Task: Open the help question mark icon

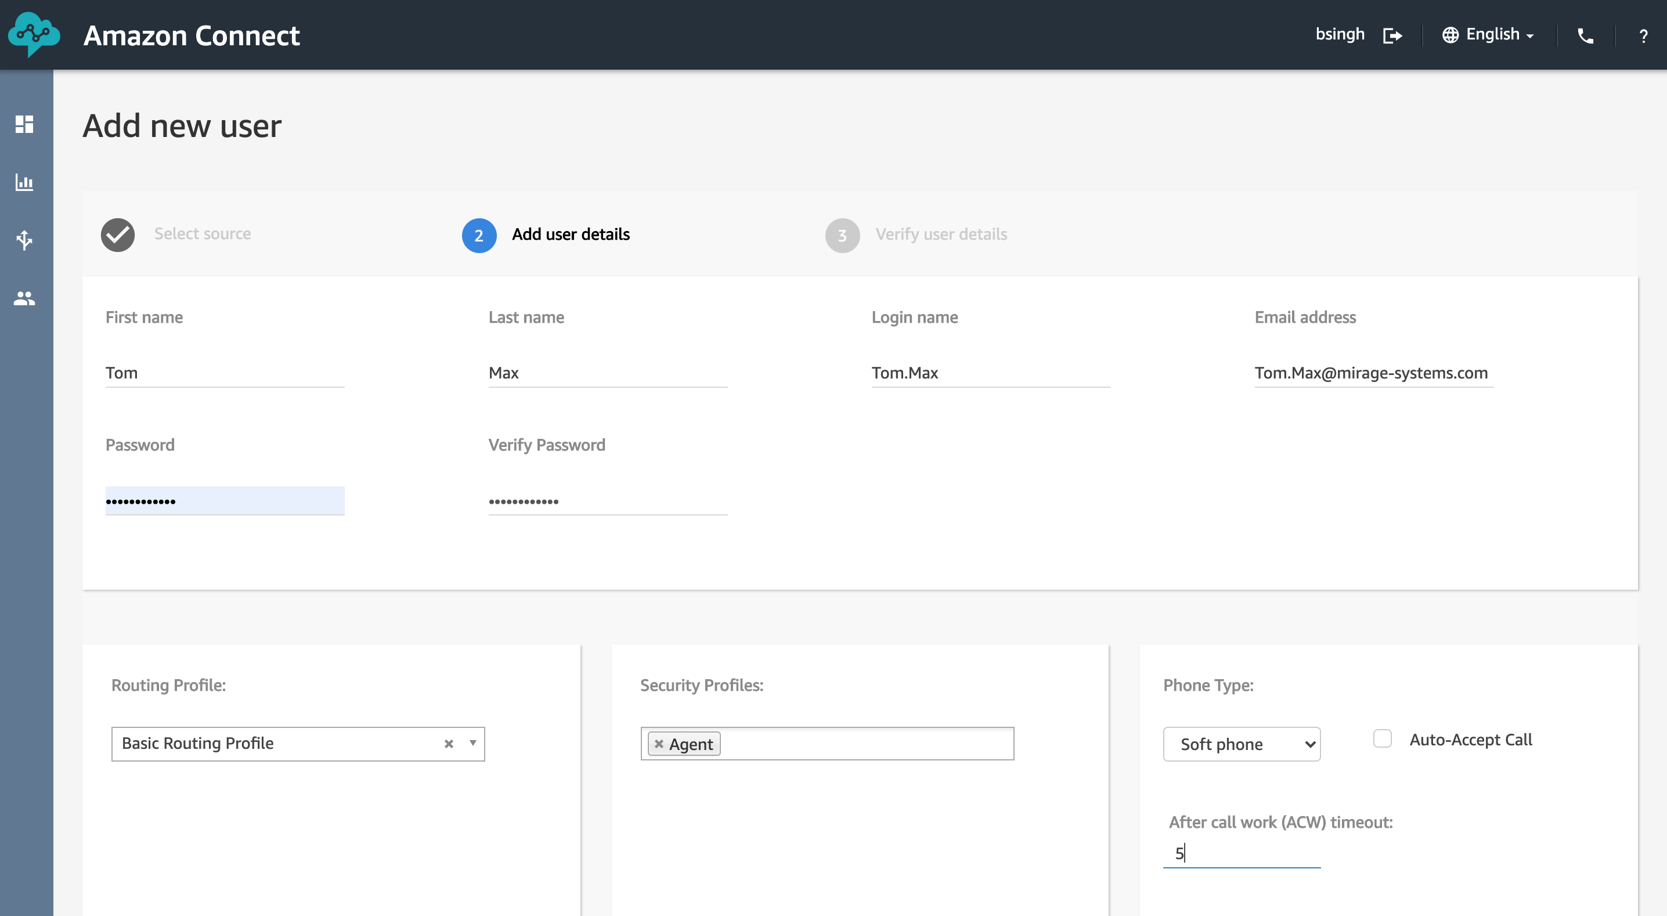Action: pos(1643,35)
